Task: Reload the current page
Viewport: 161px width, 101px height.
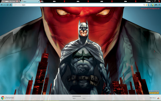Action: click(x=8, y=5)
